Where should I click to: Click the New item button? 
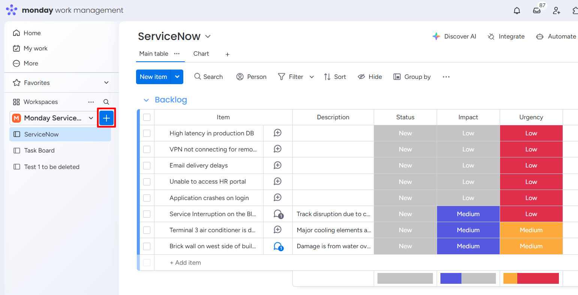point(153,77)
